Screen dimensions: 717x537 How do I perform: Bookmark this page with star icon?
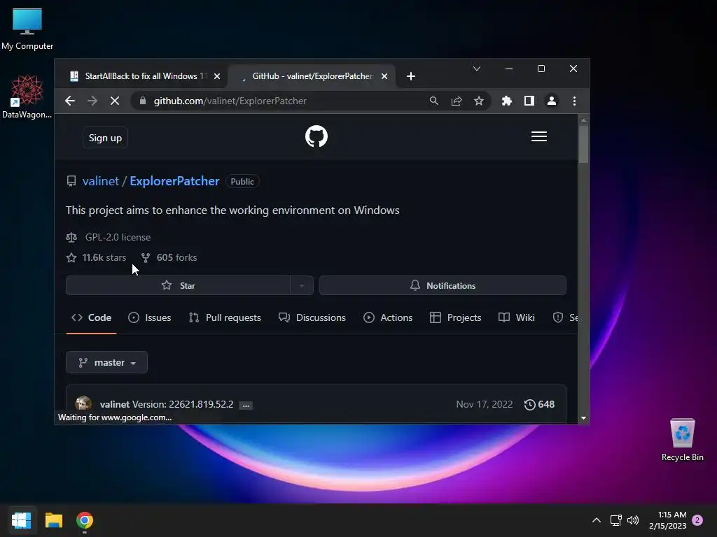(479, 101)
